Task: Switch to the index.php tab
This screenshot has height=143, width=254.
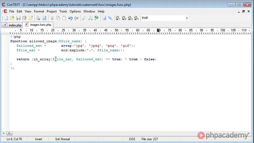Action: click(x=12, y=25)
